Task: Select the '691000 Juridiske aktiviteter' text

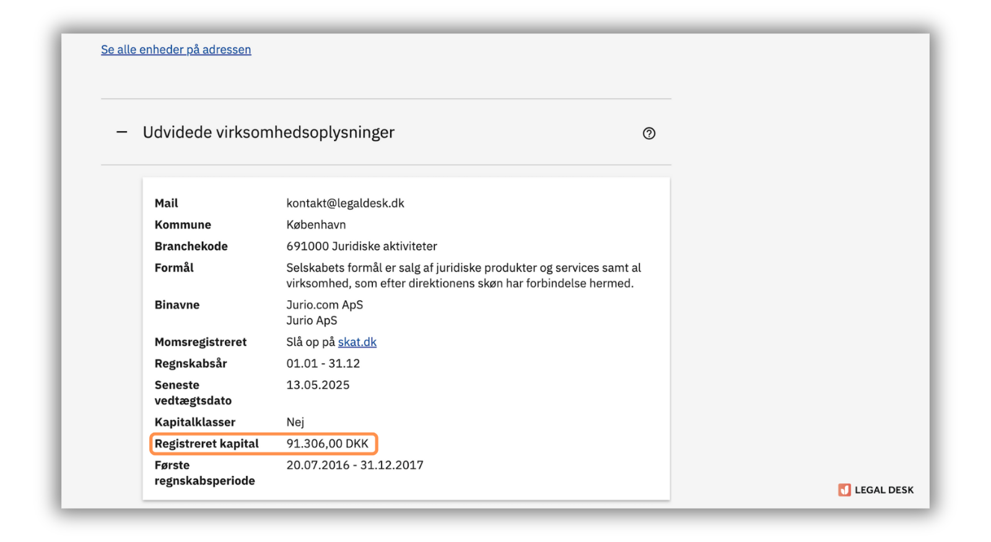Action: pyautogui.click(x=361, y=246)
